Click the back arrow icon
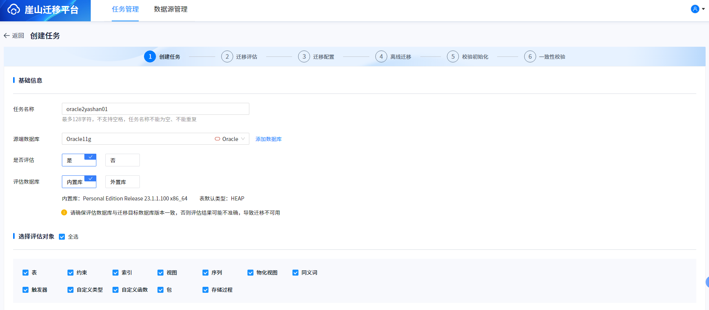 click(6, 36)
